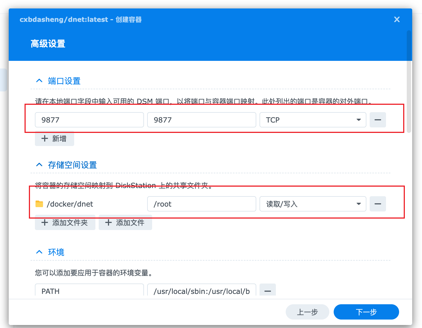Select the mount path field showing /root
This screenshot has height=328, width=422.
coord(201,204)
